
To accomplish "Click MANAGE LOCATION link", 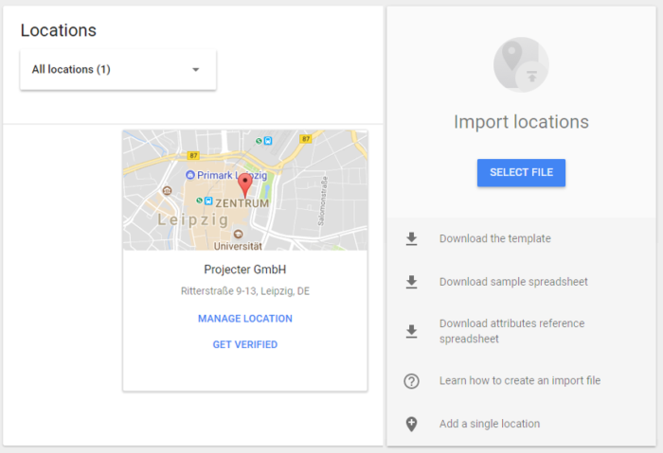I will (245, 319).
